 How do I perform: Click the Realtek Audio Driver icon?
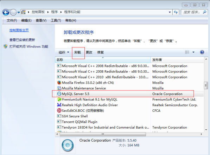click(59, 105)
